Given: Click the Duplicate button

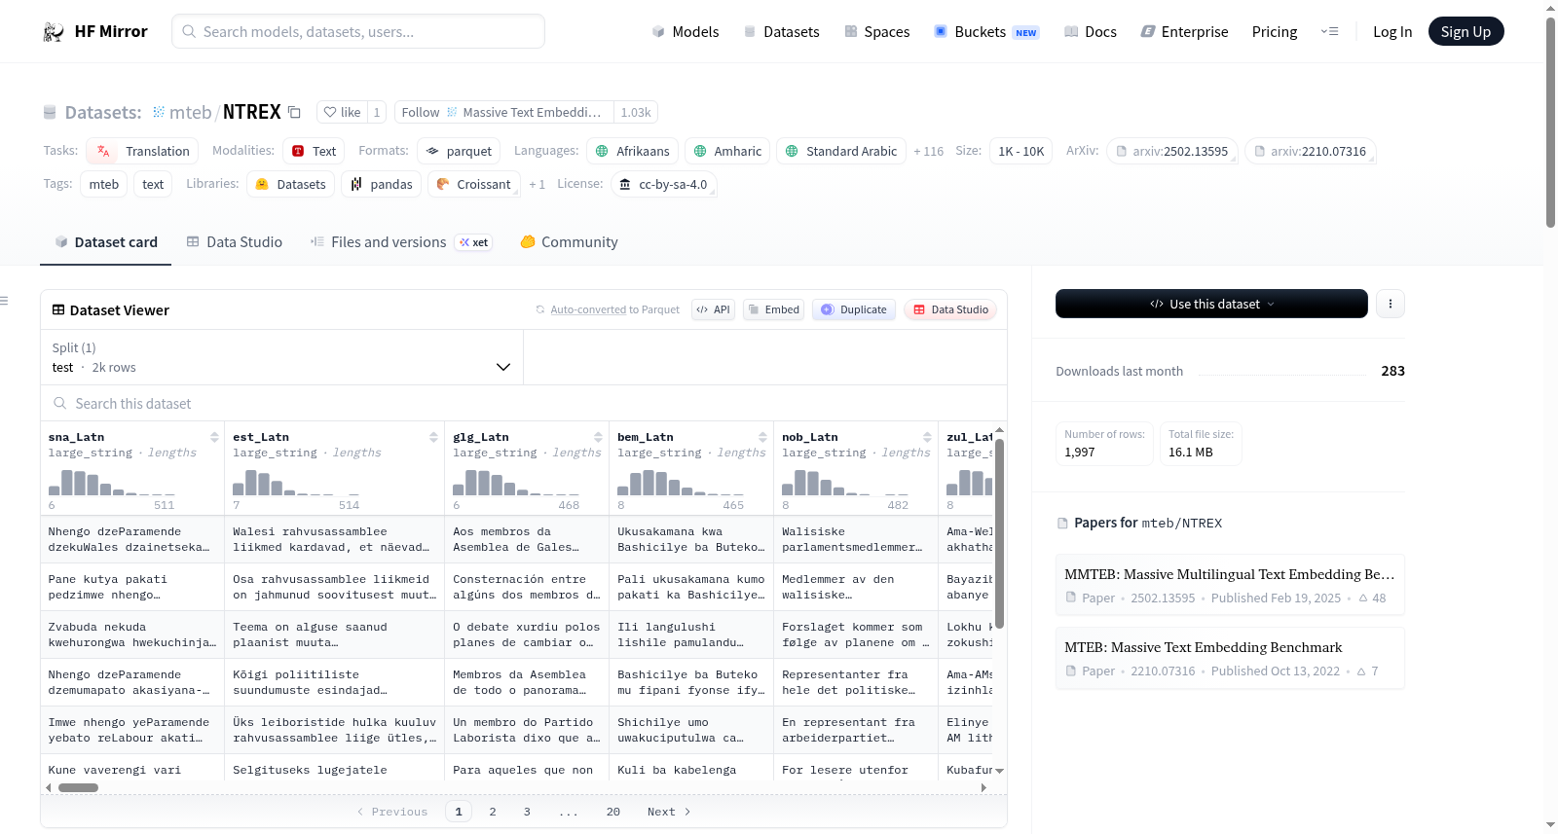Looking at the screenshot, I should point(854,309).
